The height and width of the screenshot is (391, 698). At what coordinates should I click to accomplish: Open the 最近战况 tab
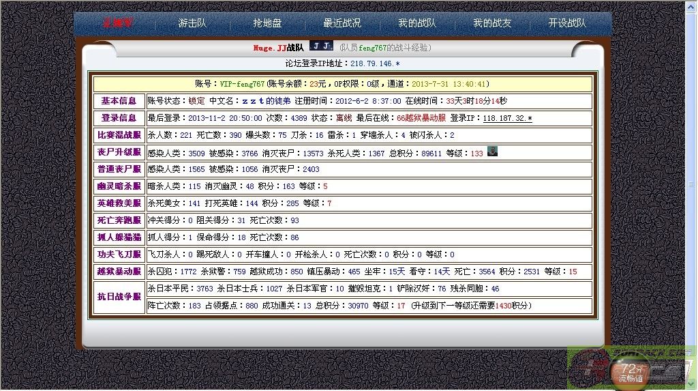[342, 23]
